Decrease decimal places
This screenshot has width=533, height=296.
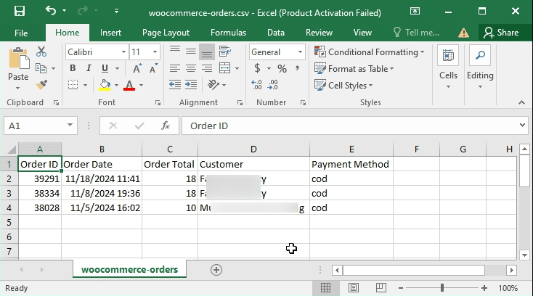(x=273, y=85)
